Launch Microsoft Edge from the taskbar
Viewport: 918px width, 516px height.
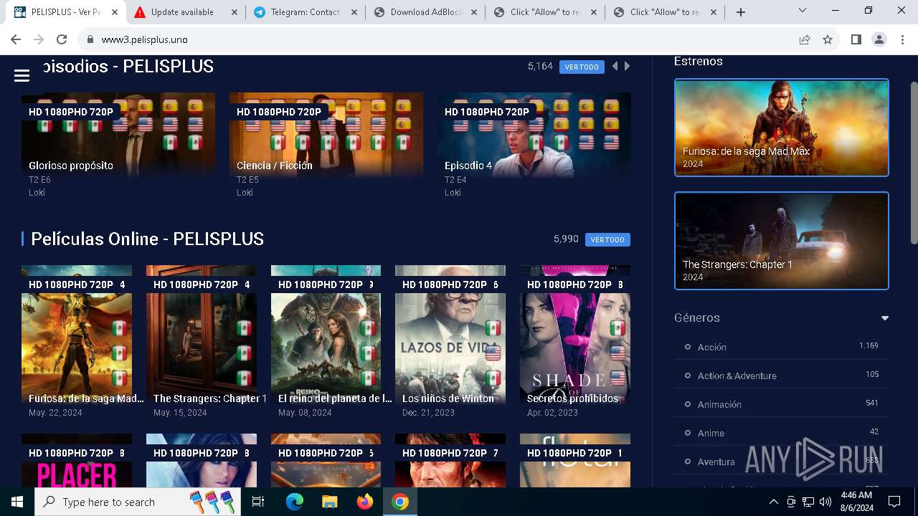294,502
